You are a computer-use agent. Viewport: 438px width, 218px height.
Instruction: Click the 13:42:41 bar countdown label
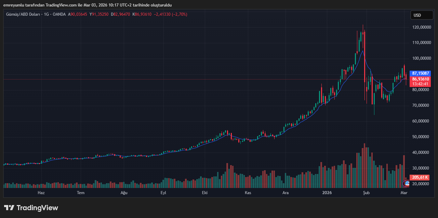[421, 84]
